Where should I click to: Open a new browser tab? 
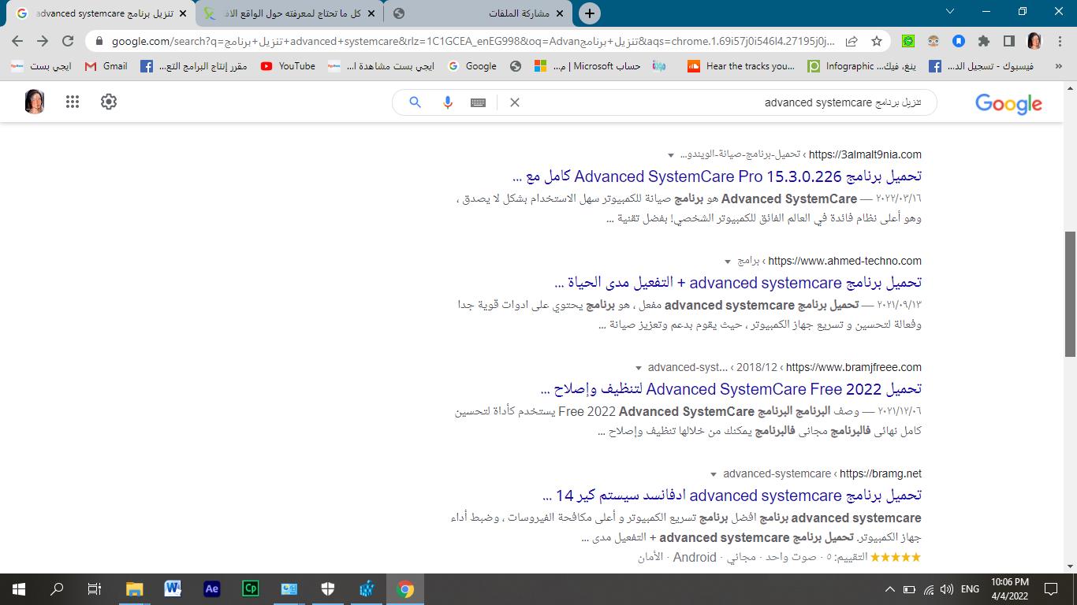click(589, 13)
